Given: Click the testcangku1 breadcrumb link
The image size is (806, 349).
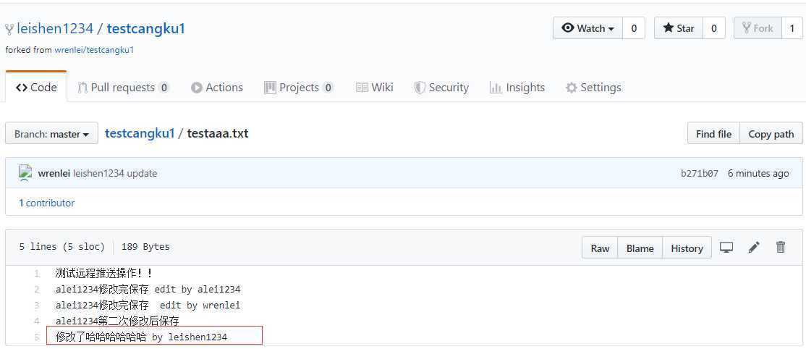Looking at the screenshot, I should [140, 134].
